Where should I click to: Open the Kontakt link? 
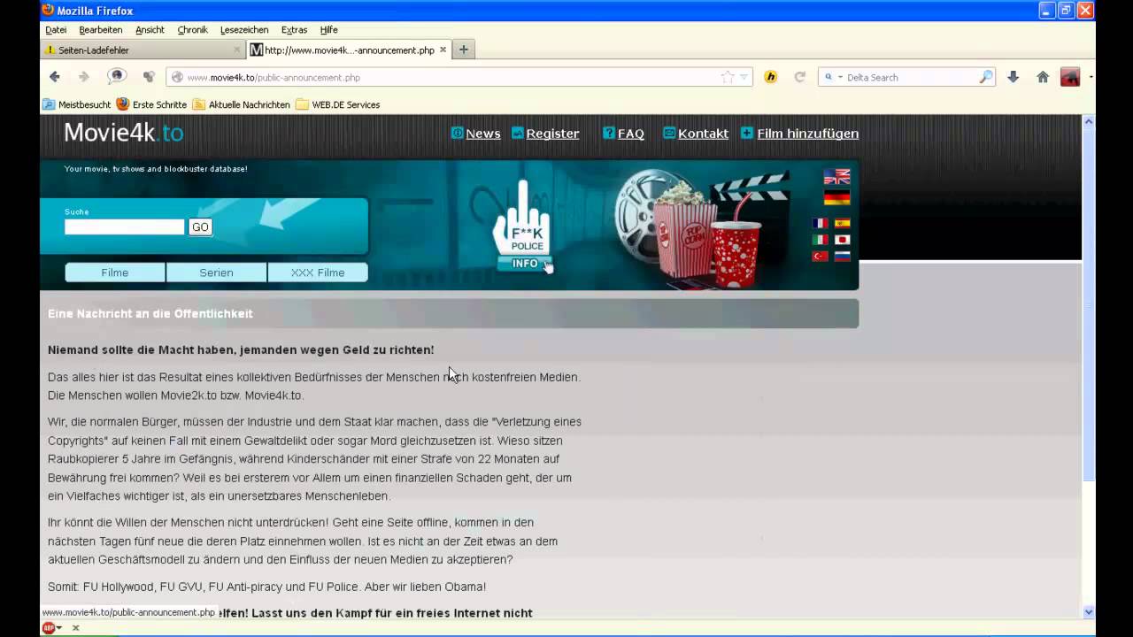[x=703, y=134]
